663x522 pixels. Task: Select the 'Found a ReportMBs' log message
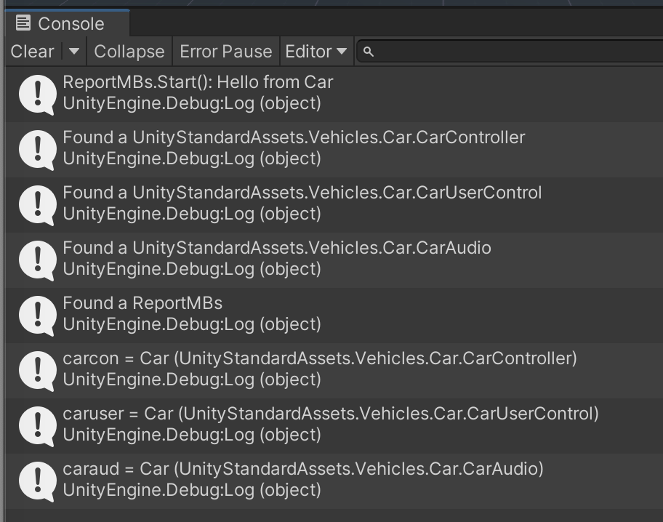point(142,303)
